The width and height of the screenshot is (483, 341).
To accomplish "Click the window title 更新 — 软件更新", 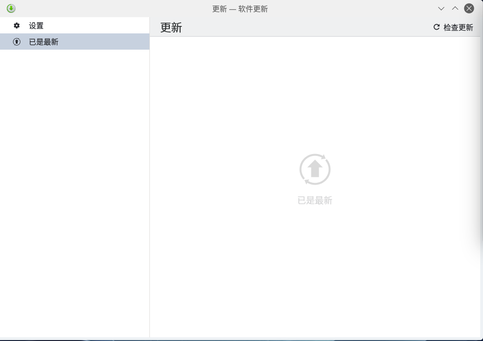I will click(240, 9).
